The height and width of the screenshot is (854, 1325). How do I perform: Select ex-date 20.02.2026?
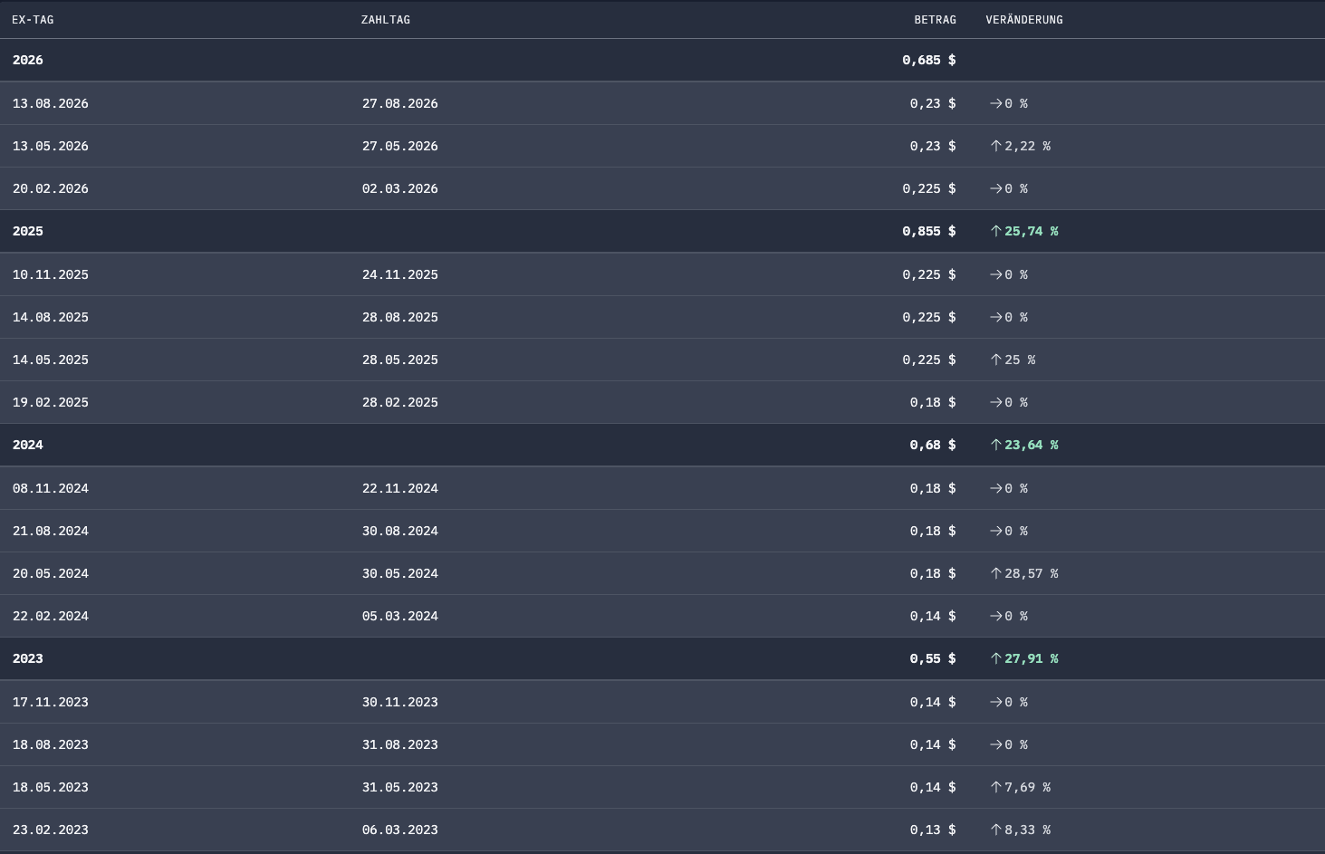coord(51,188)
